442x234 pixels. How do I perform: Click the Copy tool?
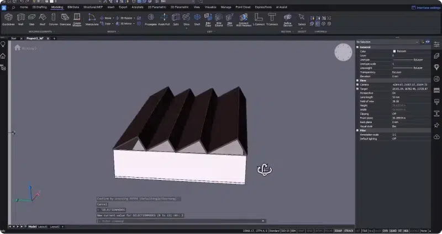click(106, 24)
